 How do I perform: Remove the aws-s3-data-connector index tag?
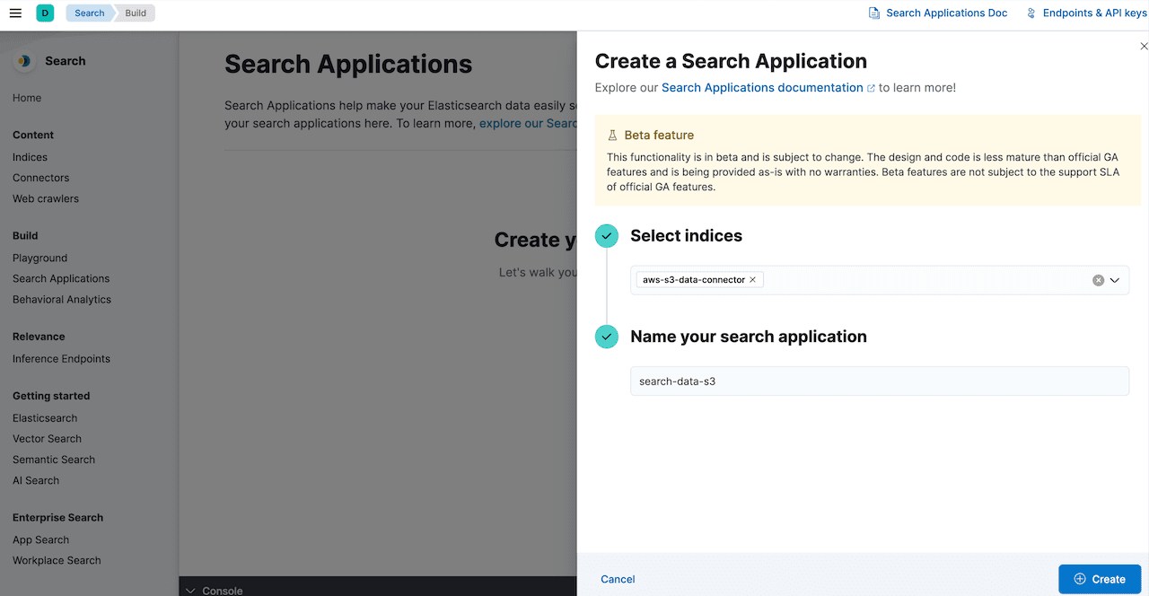pos(752,279)
